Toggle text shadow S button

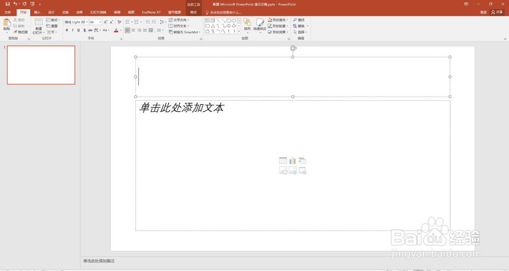pyautogui.click(x=84, y=30)
